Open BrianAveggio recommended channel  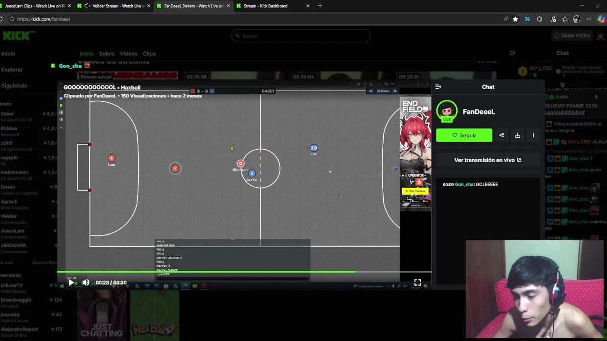point(31,303)
